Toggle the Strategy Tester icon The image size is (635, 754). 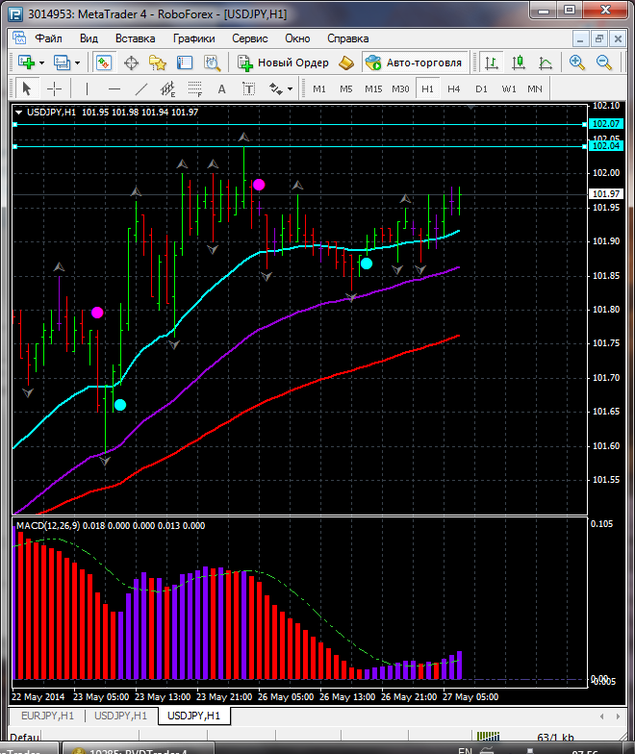[x=212, y=63]
